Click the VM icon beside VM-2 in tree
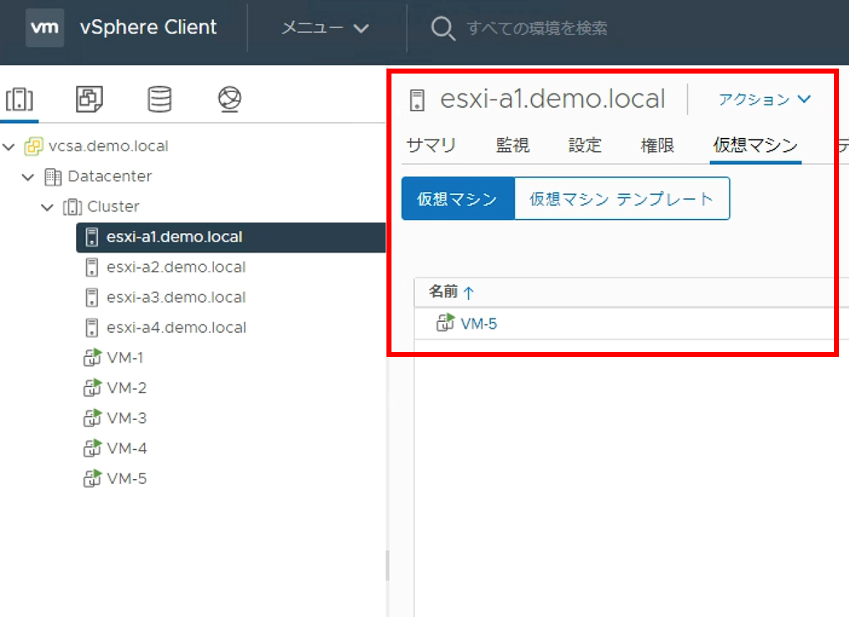Screen dimensions: 849x617 [x=92, y=388]
